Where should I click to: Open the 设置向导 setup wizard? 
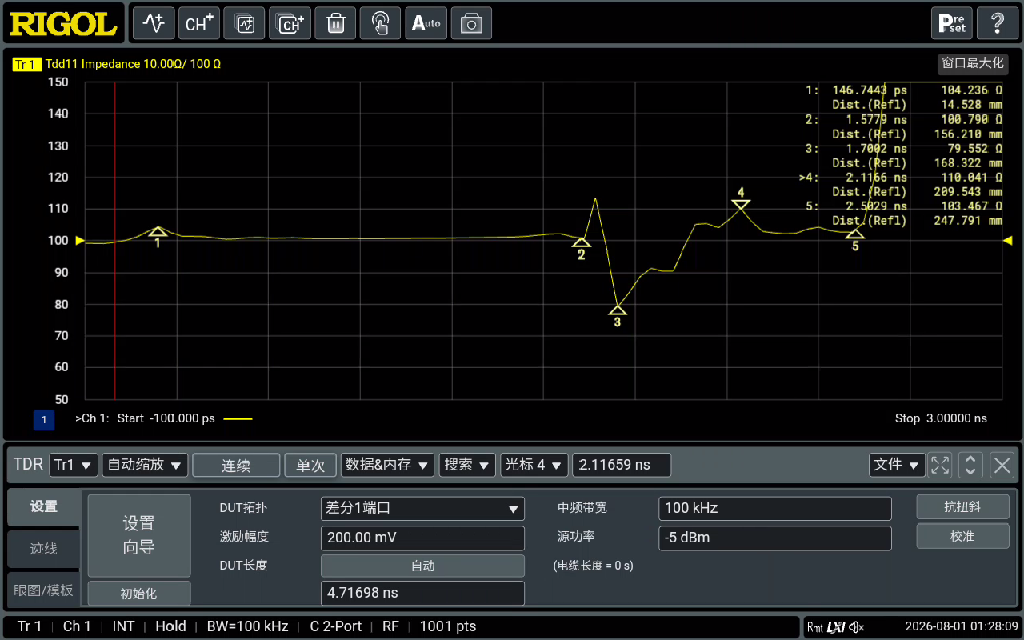139,535
